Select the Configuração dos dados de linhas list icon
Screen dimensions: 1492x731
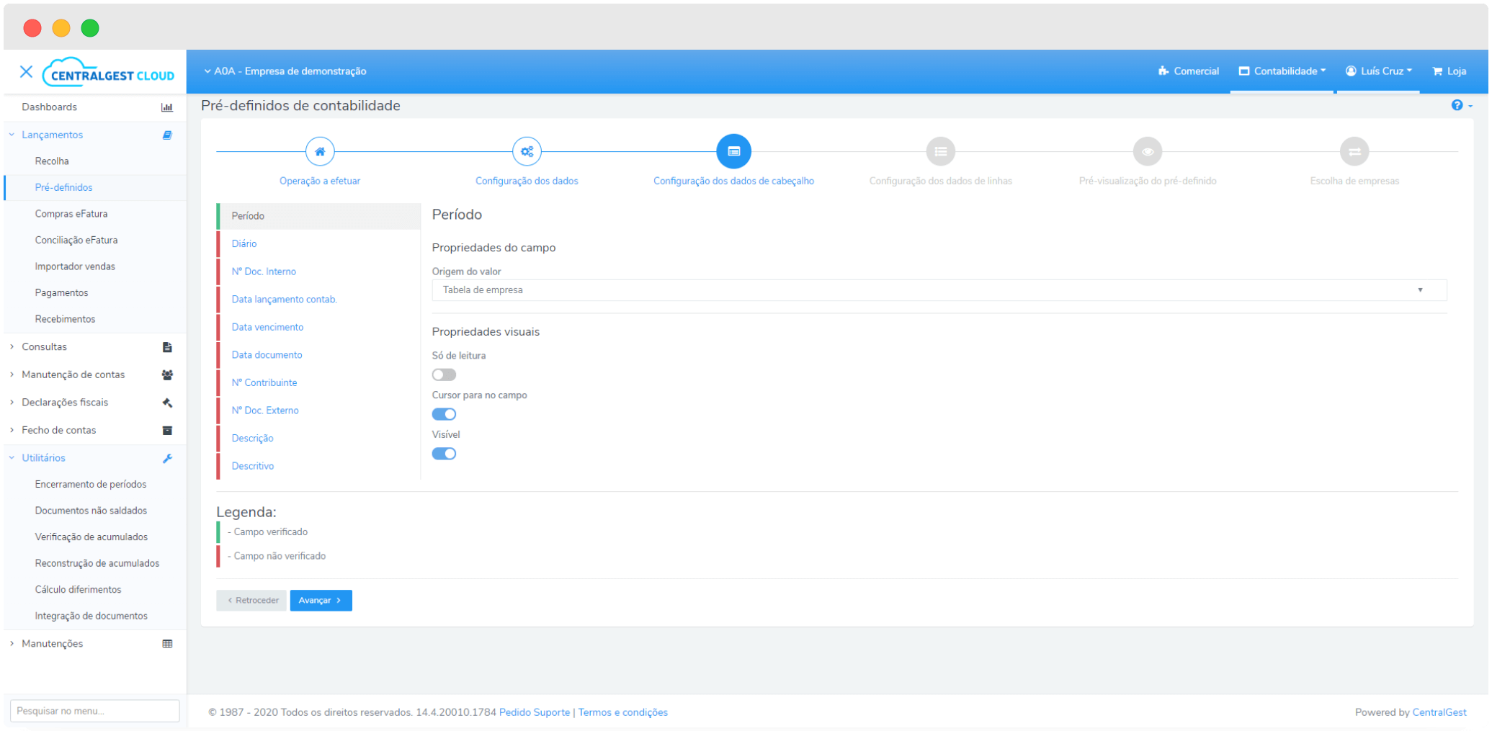(940, 151)
